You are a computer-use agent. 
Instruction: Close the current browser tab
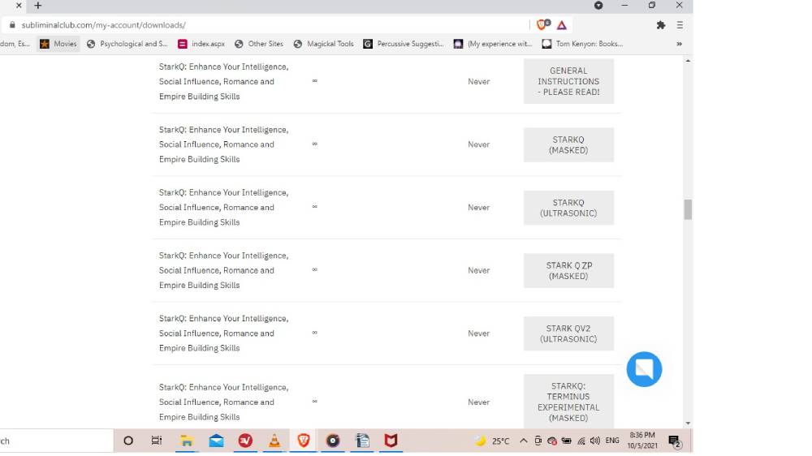pos(19,5)
